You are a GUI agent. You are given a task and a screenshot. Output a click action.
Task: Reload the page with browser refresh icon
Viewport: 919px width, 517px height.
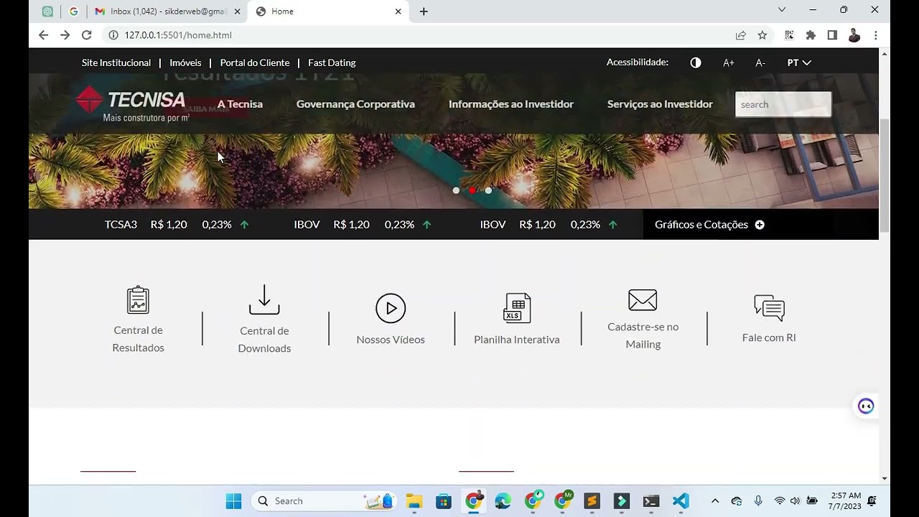pos(86,35)
